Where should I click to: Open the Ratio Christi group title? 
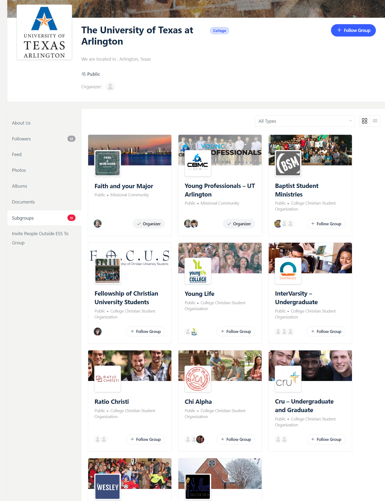click(x=112, y=402)
